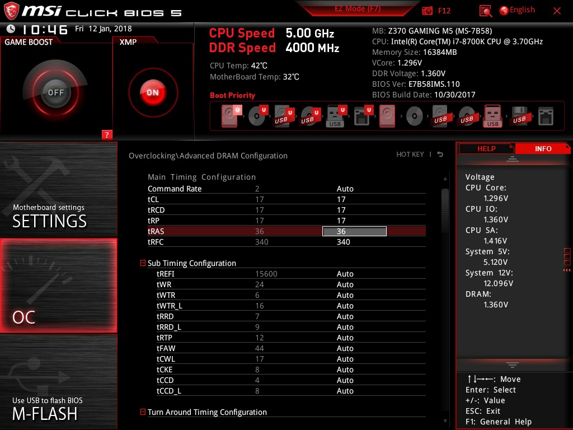Select UEFI CD/DVD boot device icon

[257, 116]
